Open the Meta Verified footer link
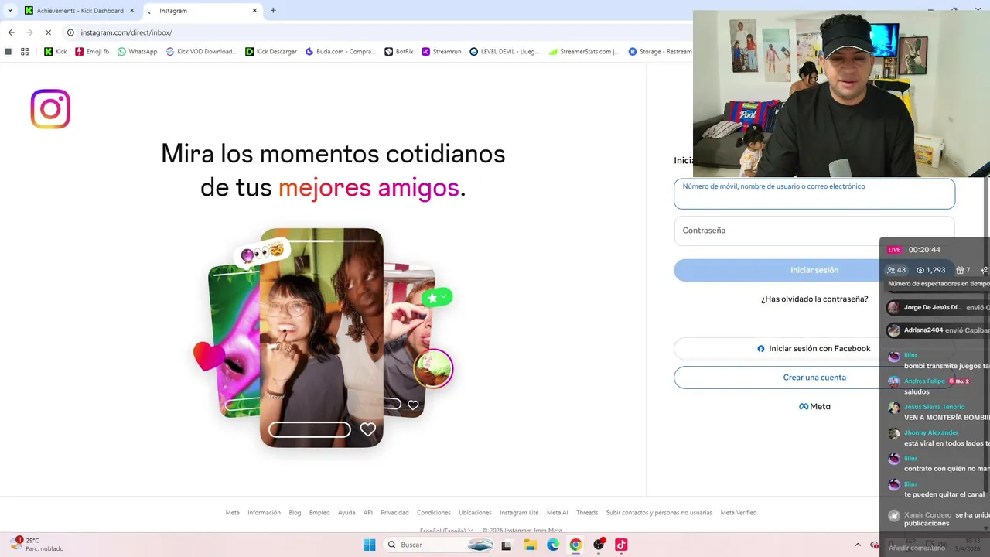 point(739,512)
